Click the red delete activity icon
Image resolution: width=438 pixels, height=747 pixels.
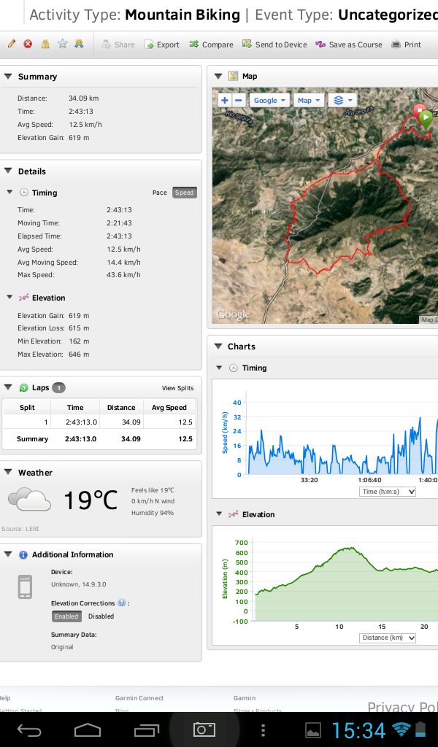click(x=28, y=44)
